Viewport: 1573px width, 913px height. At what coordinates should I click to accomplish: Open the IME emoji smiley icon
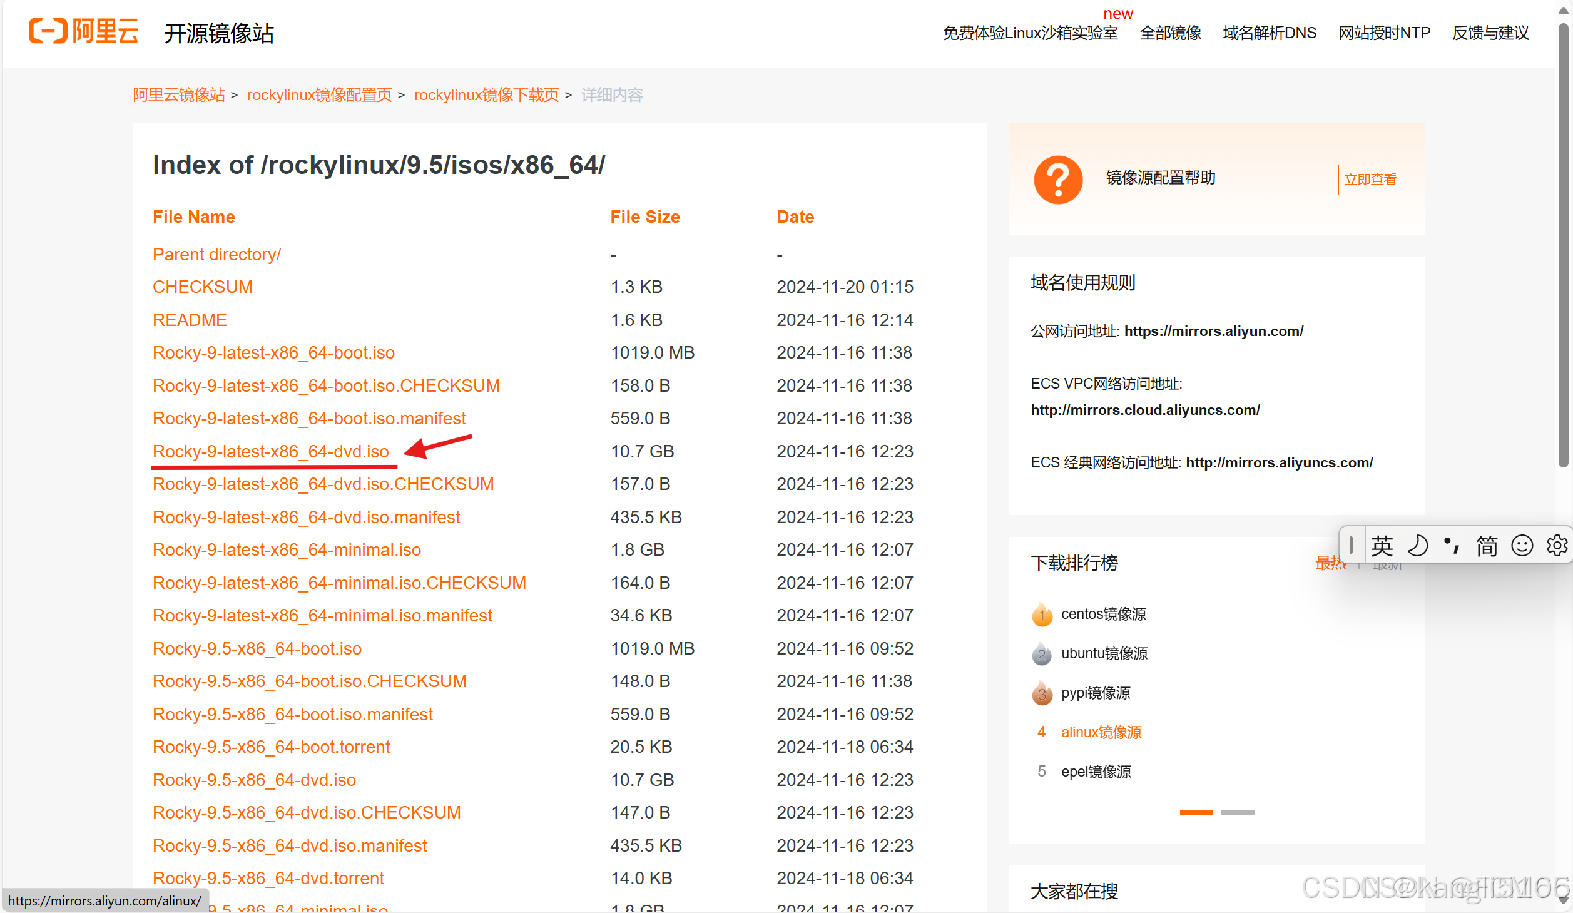[x=1522, y=546]
